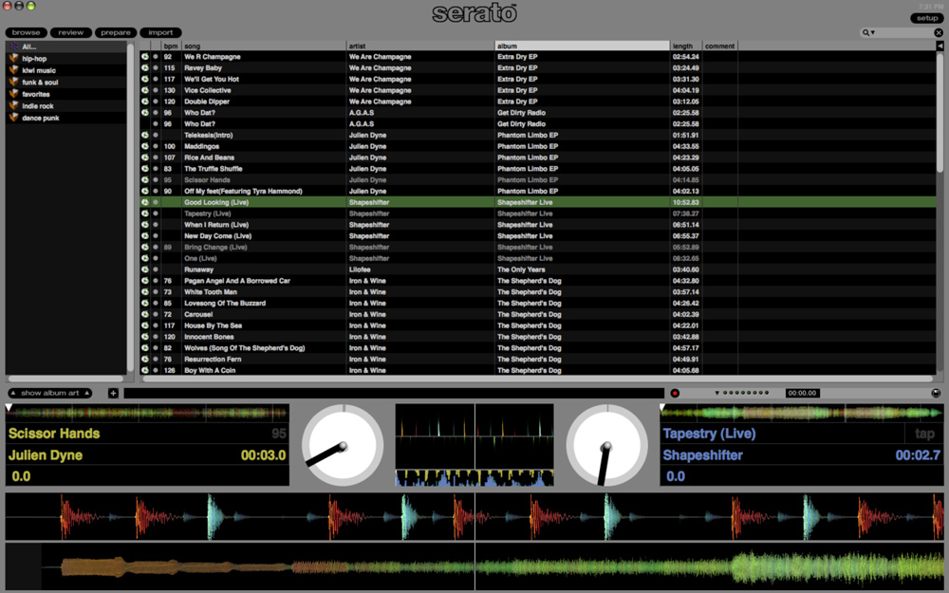The width and height of the screenshot is (949, 593).
Task: Open the recording input dropdown triangle
Action: (x=717, y=394)
